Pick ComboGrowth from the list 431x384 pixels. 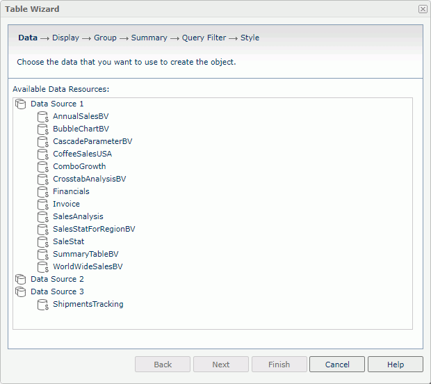tap(79, 166)
